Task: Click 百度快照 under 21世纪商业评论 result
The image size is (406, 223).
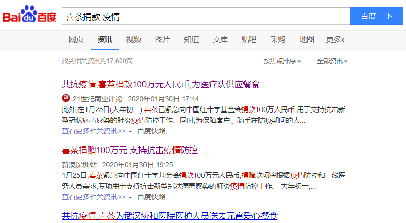Action: point(151,131)
